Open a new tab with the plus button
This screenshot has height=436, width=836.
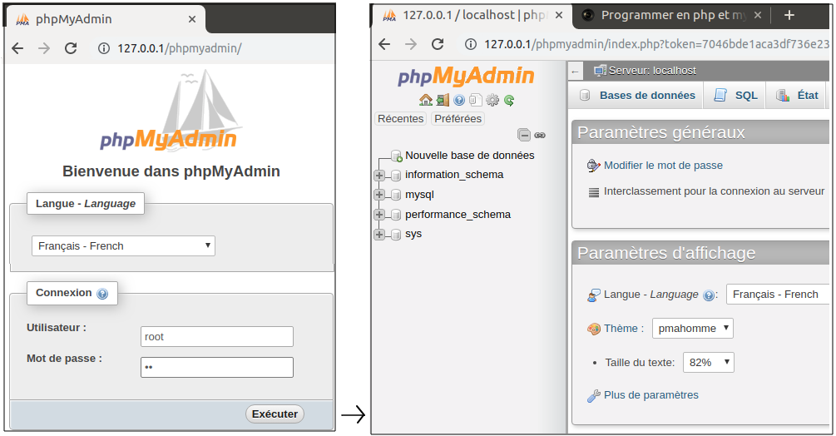click(x=789, y=16)
